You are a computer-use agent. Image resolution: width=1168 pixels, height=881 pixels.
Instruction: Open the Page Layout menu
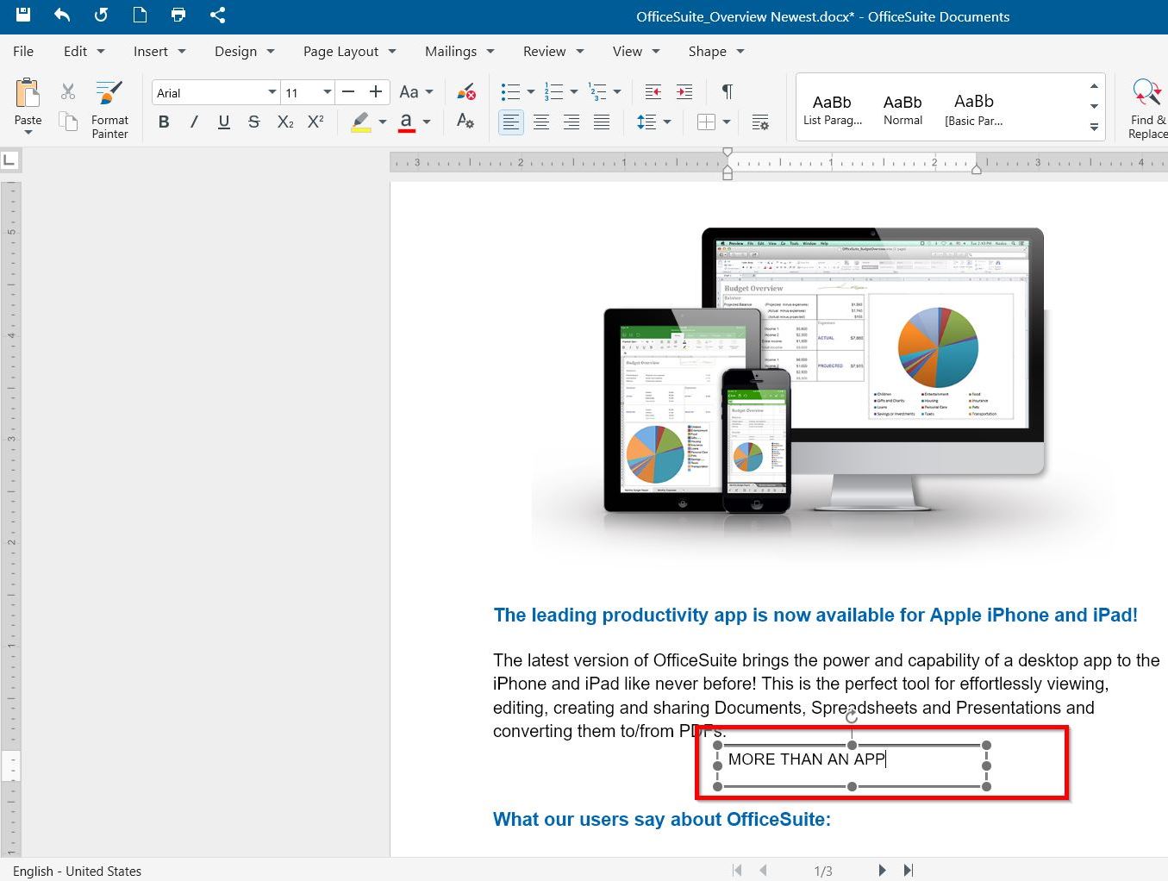[x=349, y=51]
